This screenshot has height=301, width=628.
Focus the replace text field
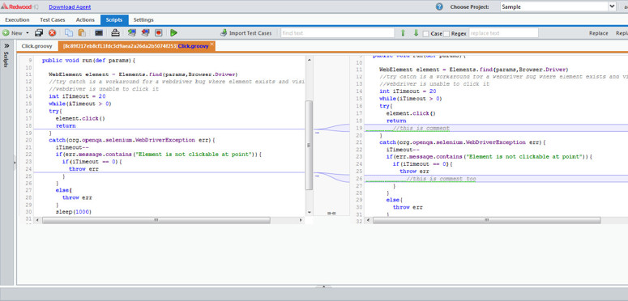[x=503, y=33]
